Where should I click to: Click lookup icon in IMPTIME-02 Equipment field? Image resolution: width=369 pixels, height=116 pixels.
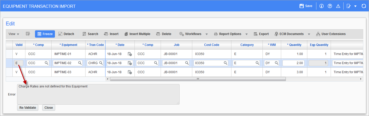click(80, 63)
